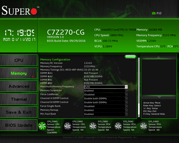This screenshot has height=143, width=179.
Task: Expand the Mrc Fast Boot dropdown
Action: point(126,114)
